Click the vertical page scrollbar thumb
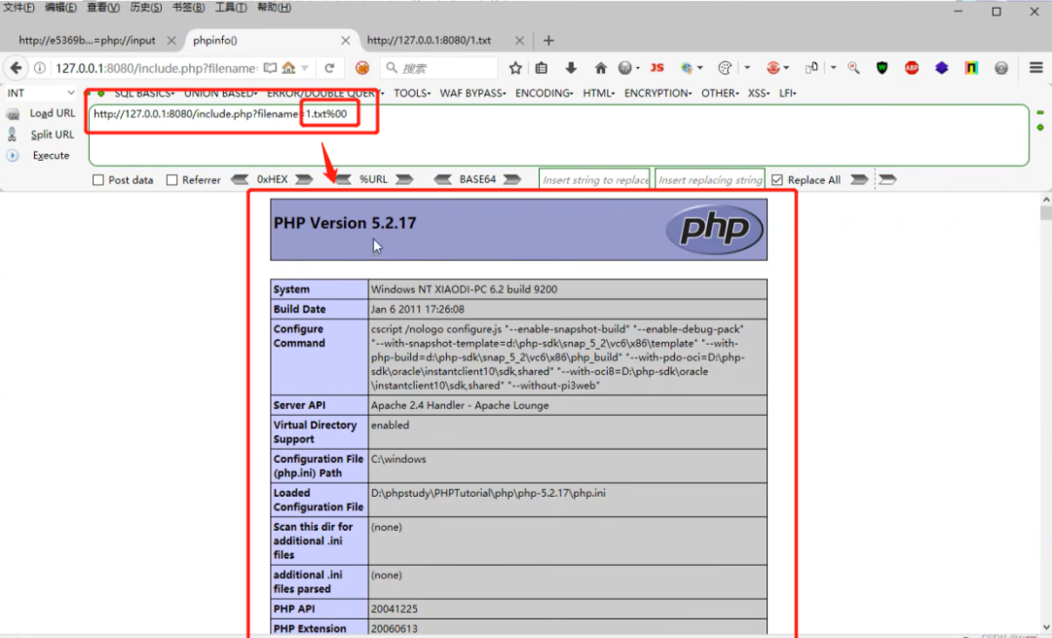 (1046, 213)
